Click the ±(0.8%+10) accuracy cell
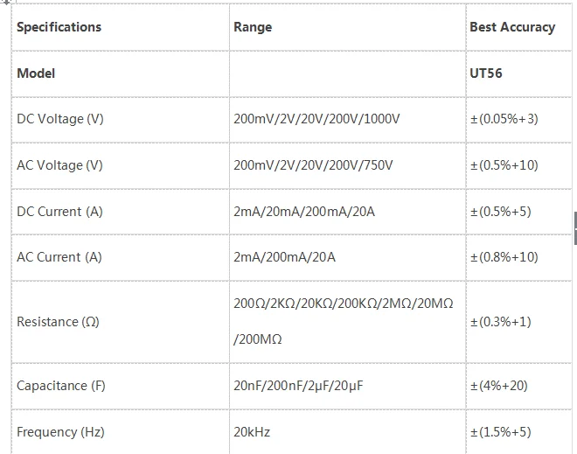577x454 pixels. point(519,258)
